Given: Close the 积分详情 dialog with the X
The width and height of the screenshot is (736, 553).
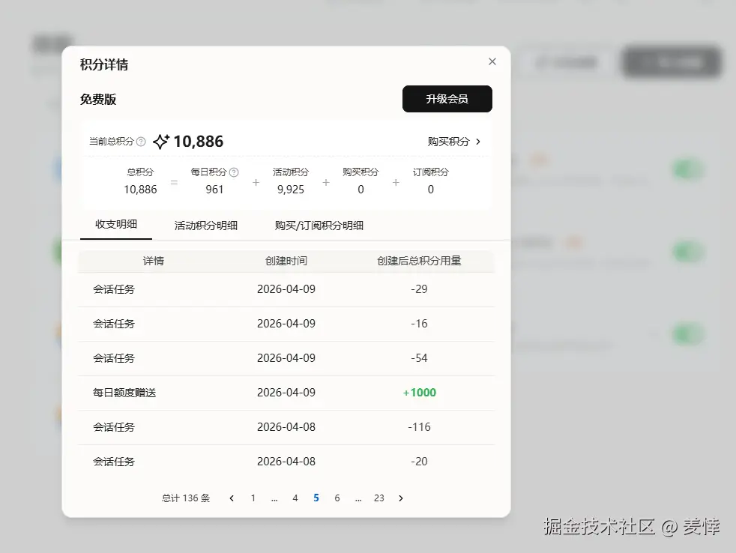Looking at the screenshot, I should (492, 61).
